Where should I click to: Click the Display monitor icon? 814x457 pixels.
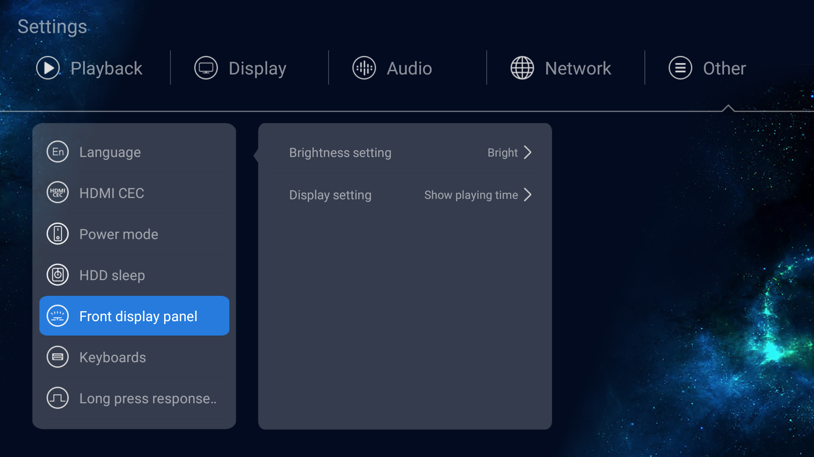(x=206, y=68)
